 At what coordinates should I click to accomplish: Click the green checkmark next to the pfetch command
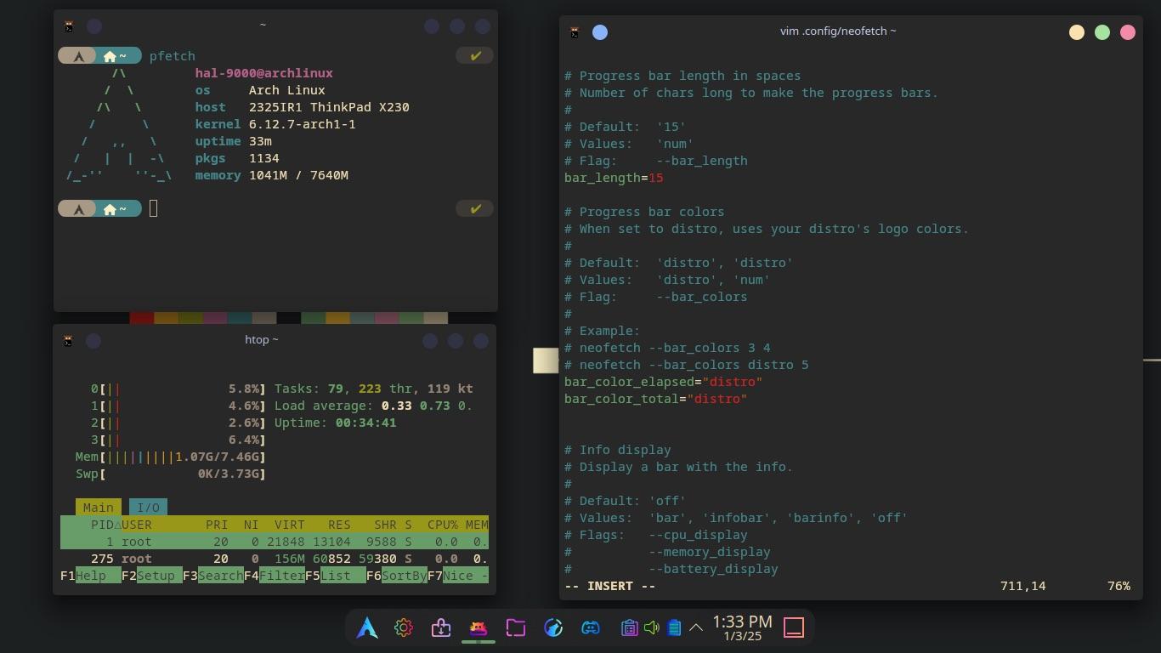(474, 54)
